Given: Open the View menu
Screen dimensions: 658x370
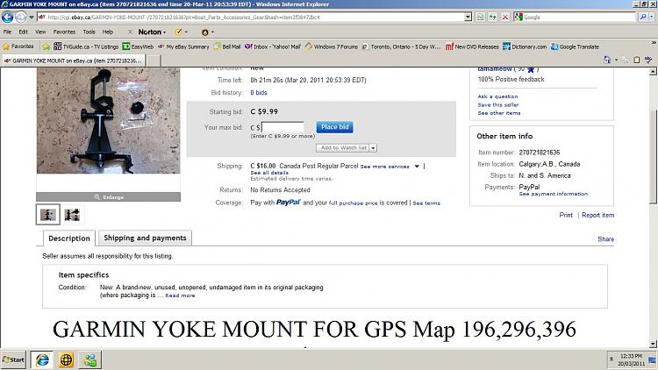Looking at the screenshot, I should click(x=40, y=32).
